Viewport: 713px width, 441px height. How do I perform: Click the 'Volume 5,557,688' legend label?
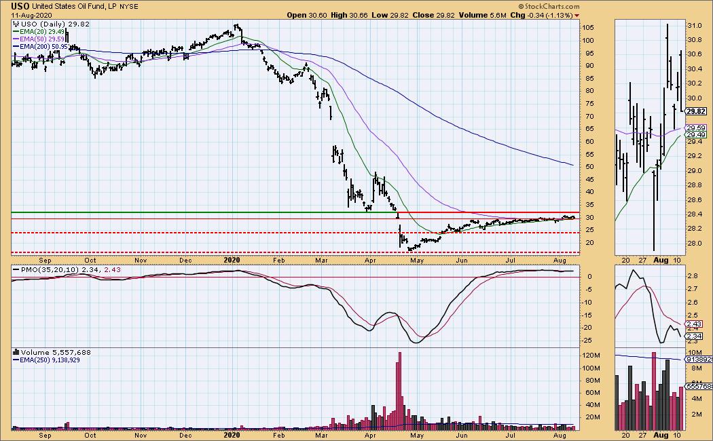(x=56, y=352)
